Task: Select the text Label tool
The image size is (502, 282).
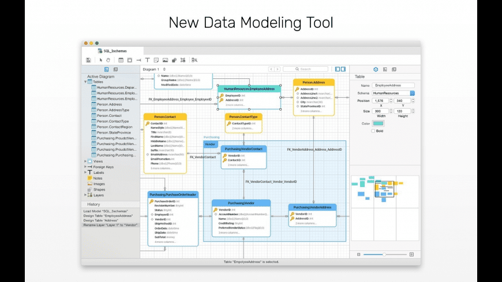Action: [147, 60]
